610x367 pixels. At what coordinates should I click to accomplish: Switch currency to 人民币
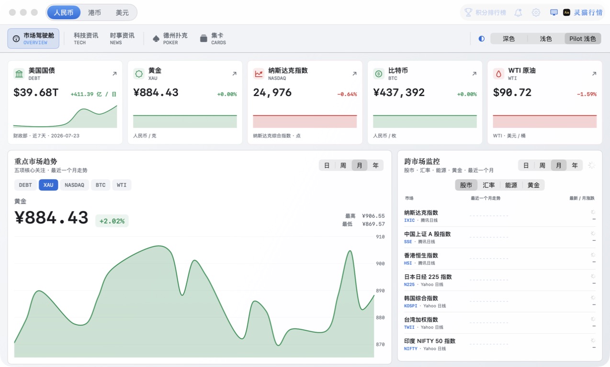[x=64, y=12]
